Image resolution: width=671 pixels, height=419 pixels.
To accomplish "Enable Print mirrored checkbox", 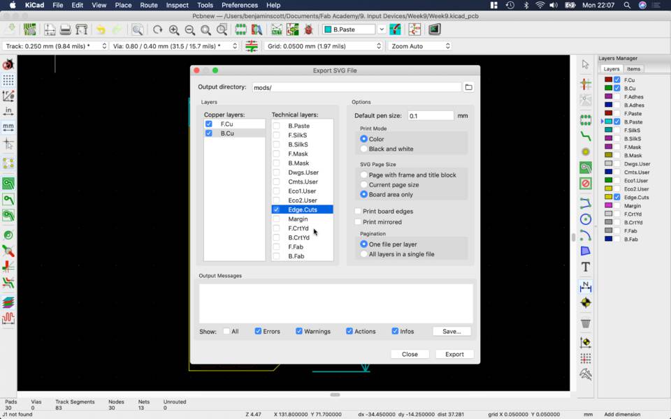I will (358, 222).
